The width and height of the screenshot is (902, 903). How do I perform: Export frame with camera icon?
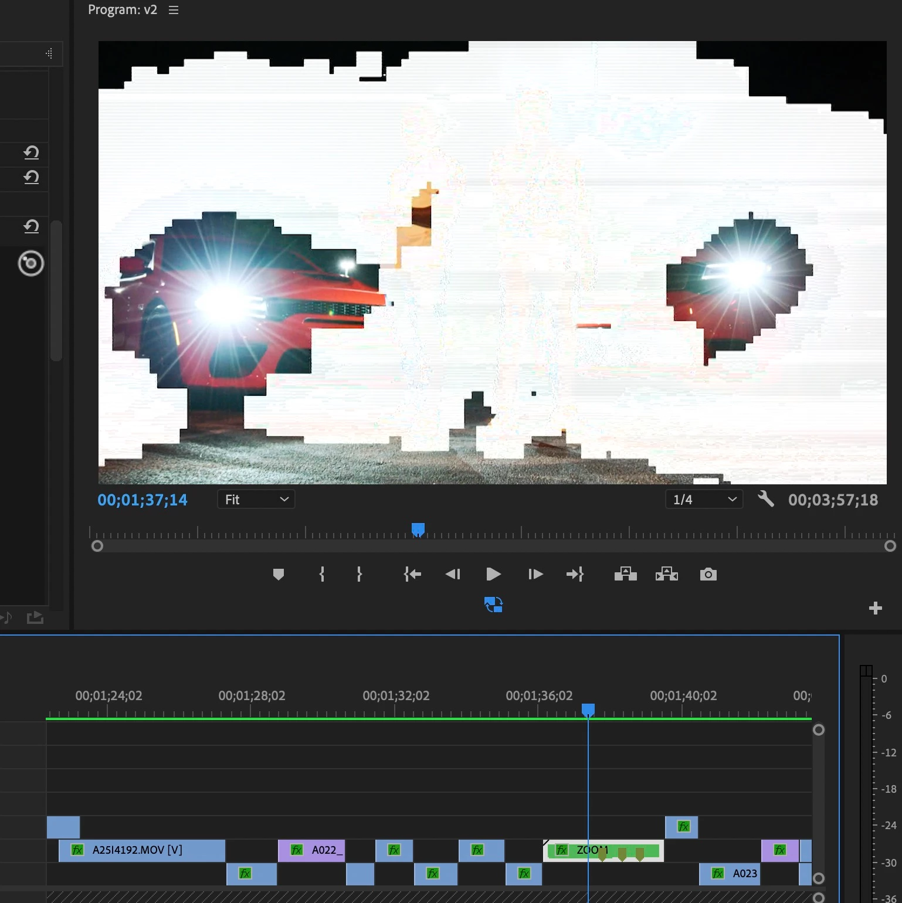tap(708, 574)
